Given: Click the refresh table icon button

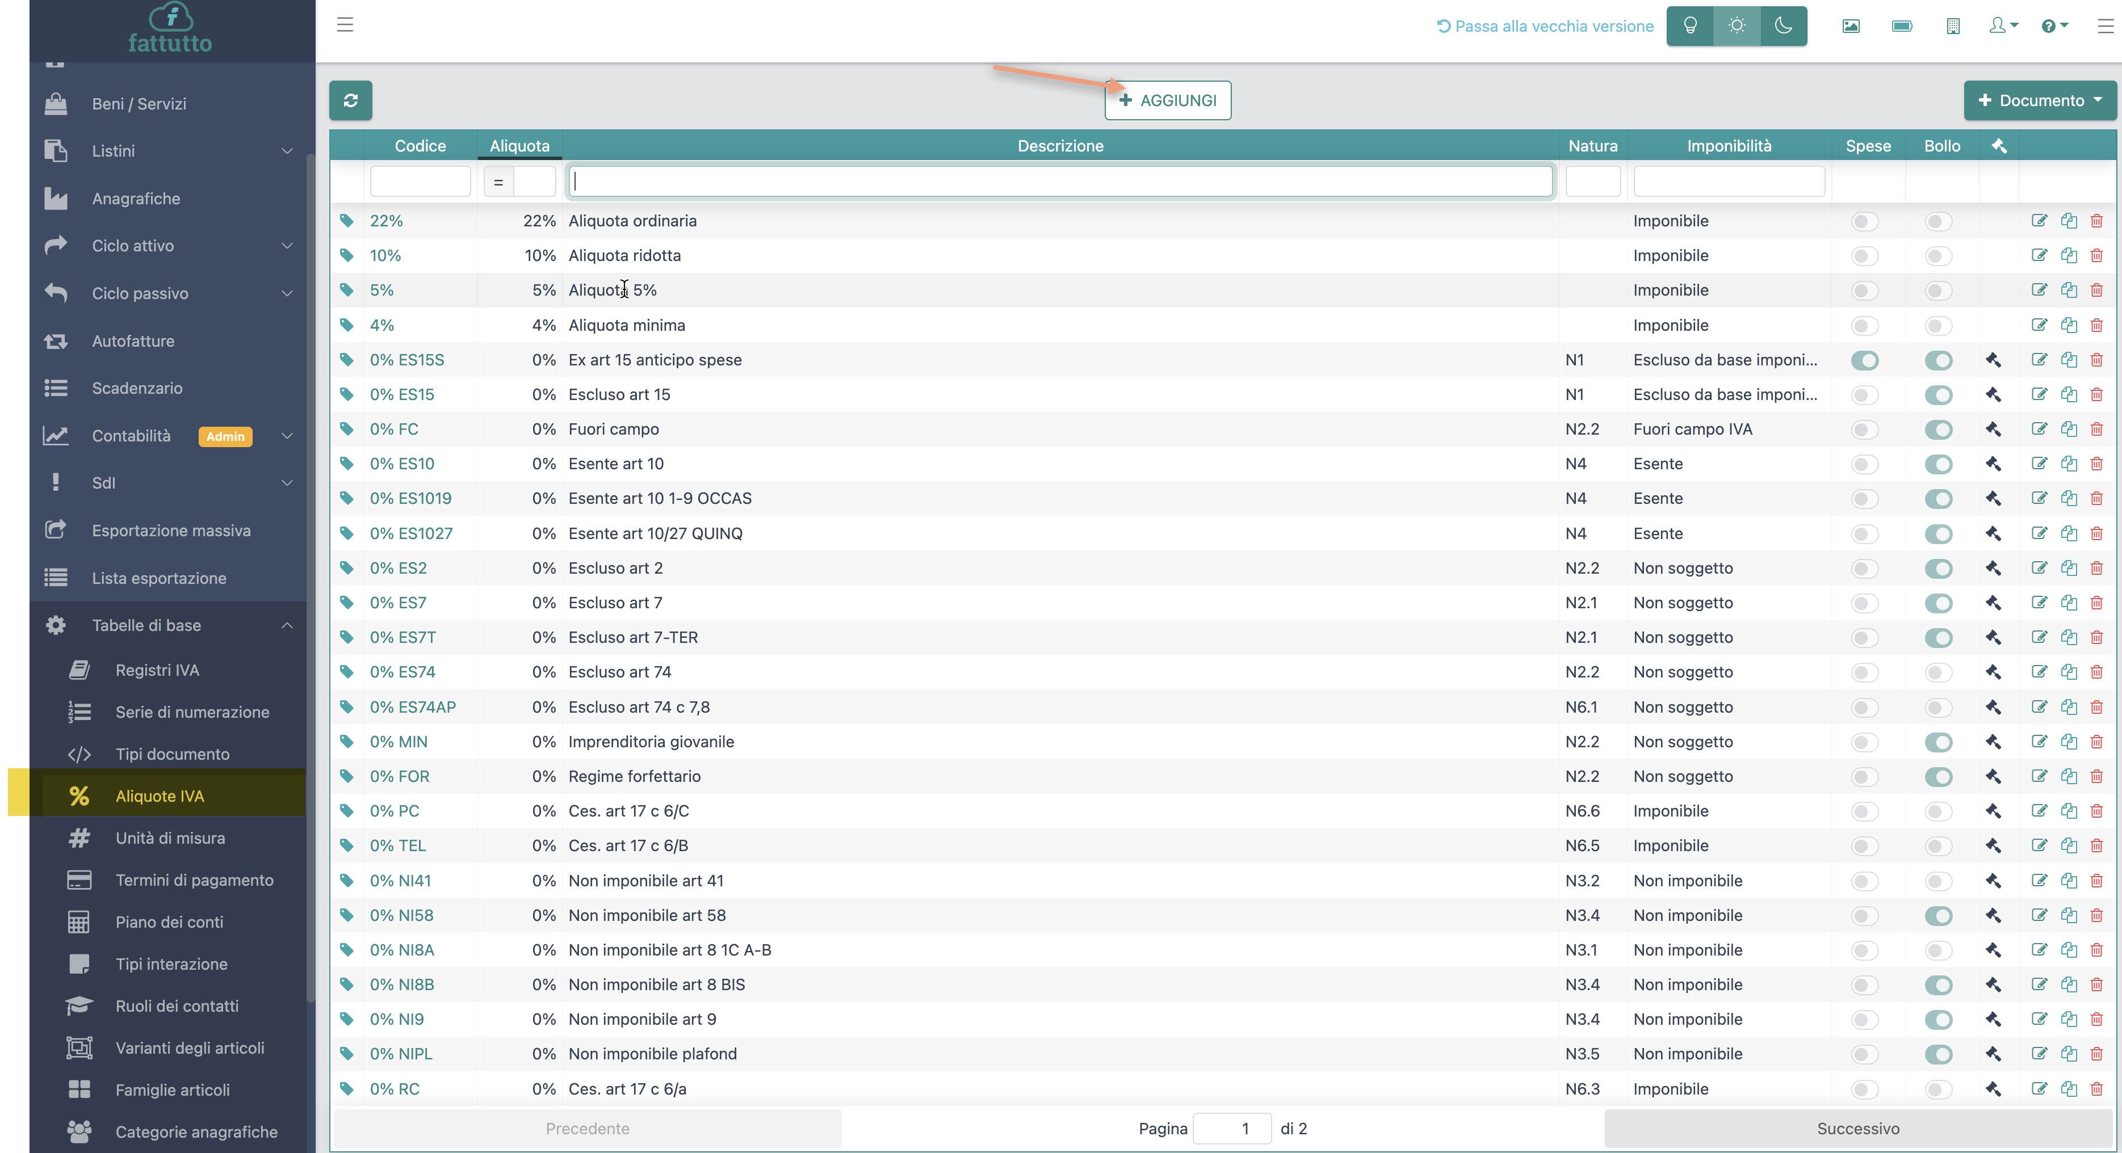Looking at the screenshot, I should [x=350, y=100].
